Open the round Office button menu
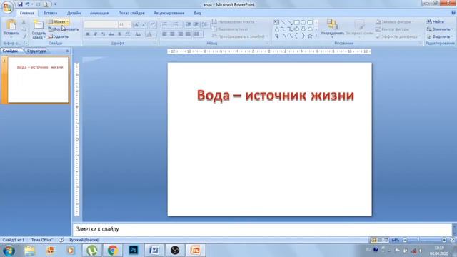The height and width of the screenshot is (257, 457). pyautogui.click(x=7, y=7)
